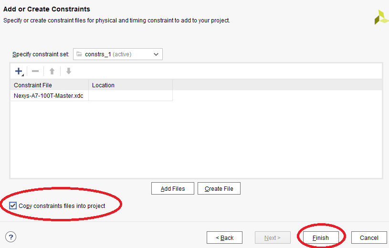The height and width of the screenshot is (248, 389).
Task: Click Finish to complete the wizard
Action: (x=321, y=238)
